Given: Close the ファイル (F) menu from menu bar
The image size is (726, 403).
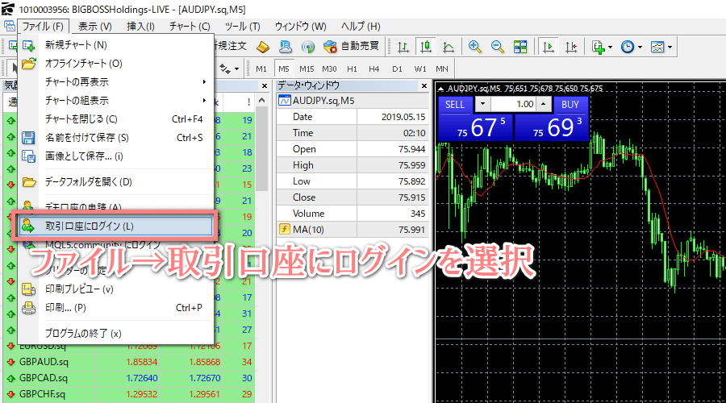Looking at the screenshot, I should click(x=43, y=27).
